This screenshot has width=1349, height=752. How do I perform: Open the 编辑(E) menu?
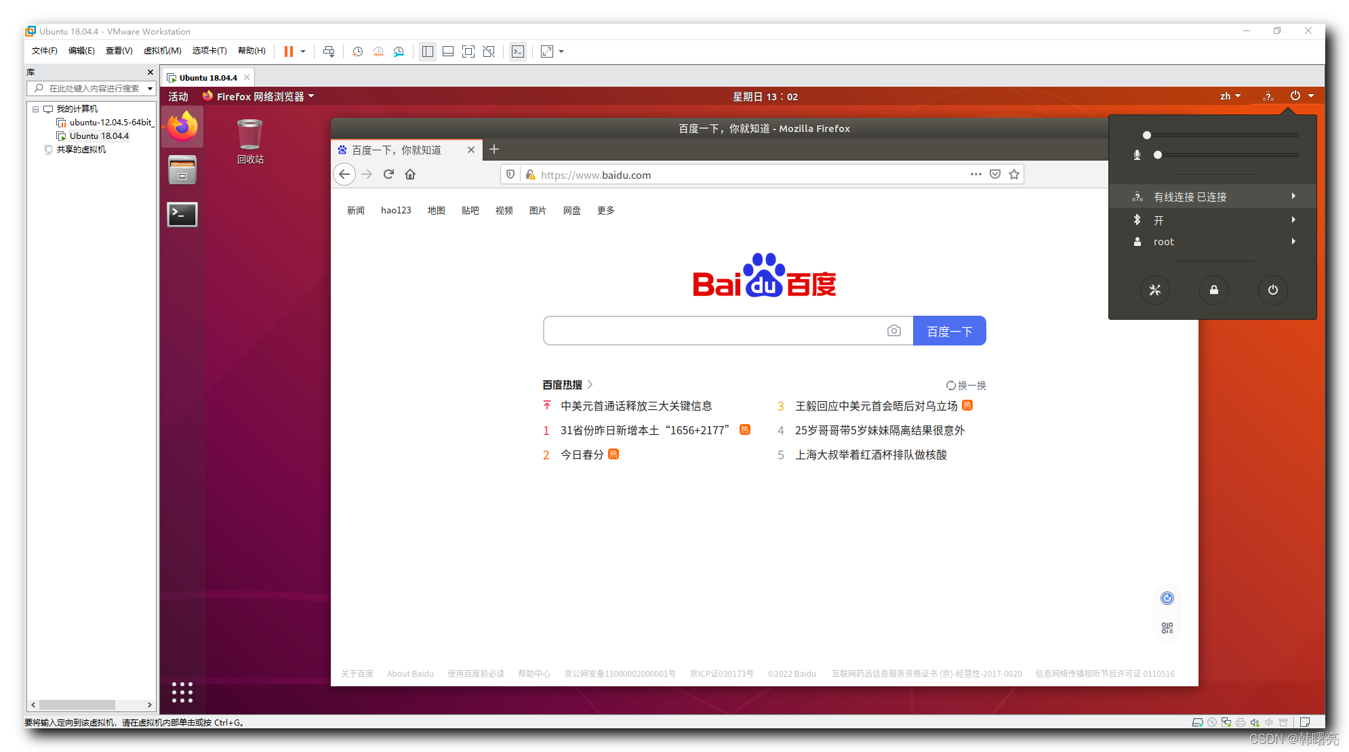coord(81,51)
